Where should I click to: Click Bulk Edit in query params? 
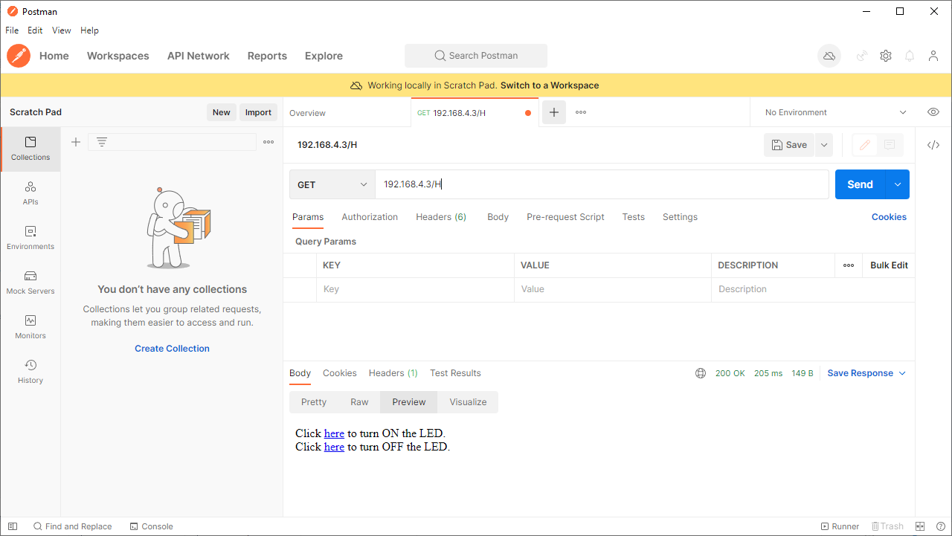click(x=889, y=265)
